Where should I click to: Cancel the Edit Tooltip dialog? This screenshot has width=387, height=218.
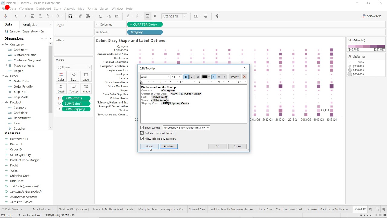click(237, 147)
